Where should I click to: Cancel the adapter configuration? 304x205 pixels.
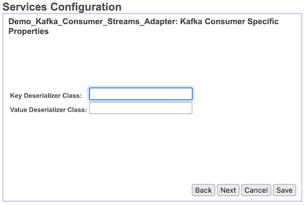[x=256, y=190]
